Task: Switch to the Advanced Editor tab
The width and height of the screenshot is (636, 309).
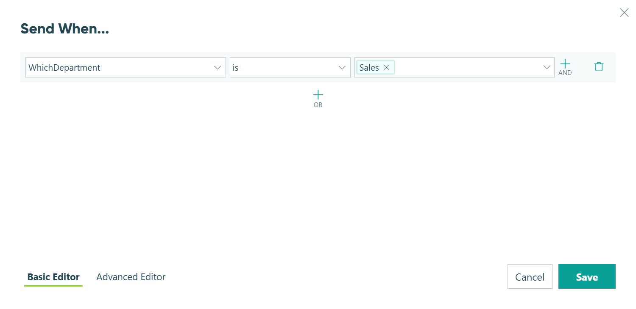Action: (131, 277)
